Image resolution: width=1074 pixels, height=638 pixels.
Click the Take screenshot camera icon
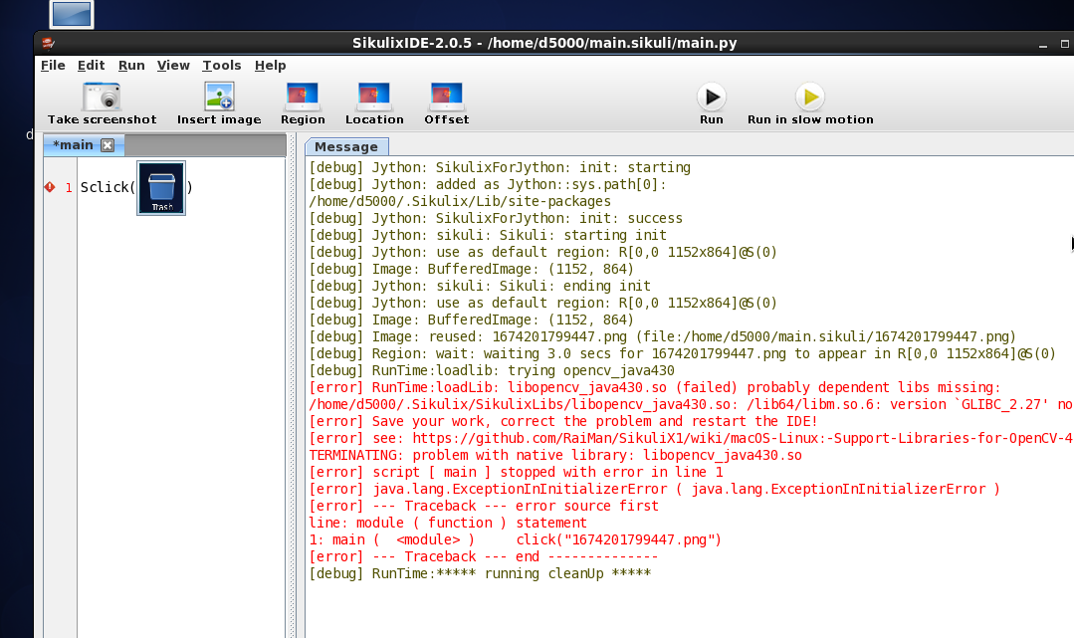(102, 97)
